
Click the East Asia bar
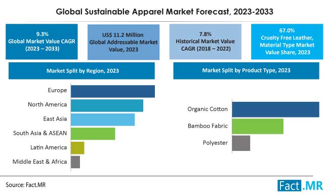[x=103, y=120]
